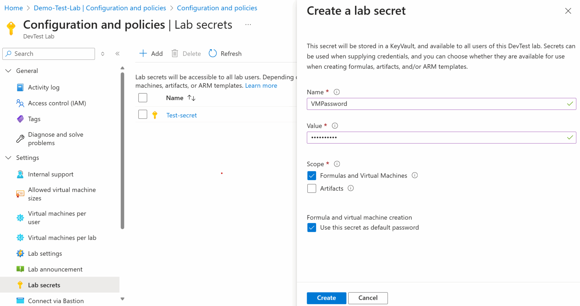Open the Activity log page

44,87
